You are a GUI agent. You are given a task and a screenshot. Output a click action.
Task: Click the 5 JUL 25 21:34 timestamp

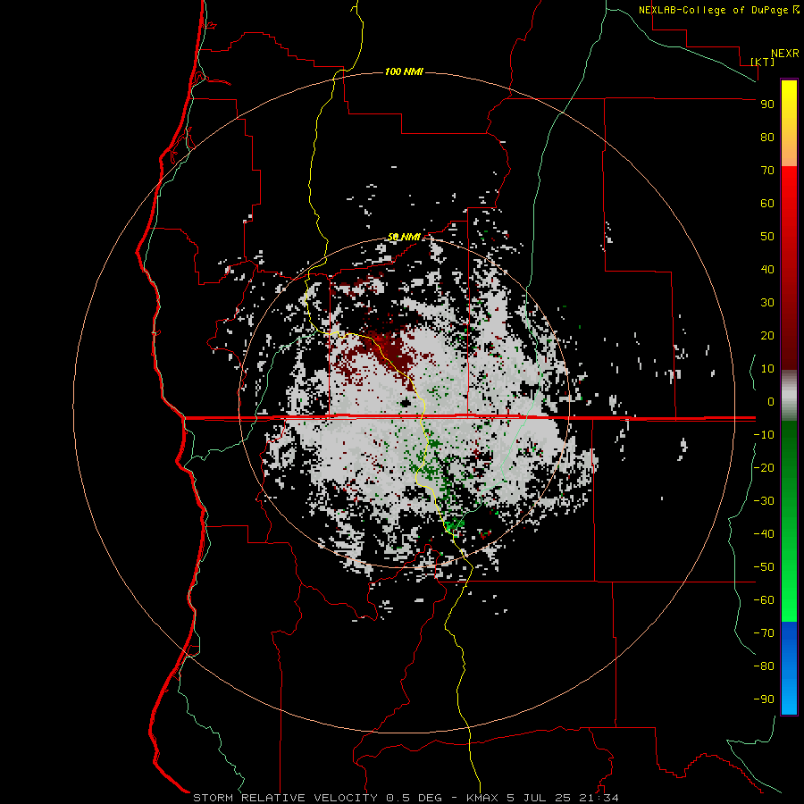point(563,798)
